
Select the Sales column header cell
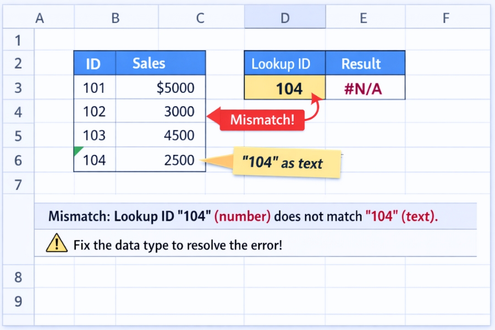click(x=148, y=63)
